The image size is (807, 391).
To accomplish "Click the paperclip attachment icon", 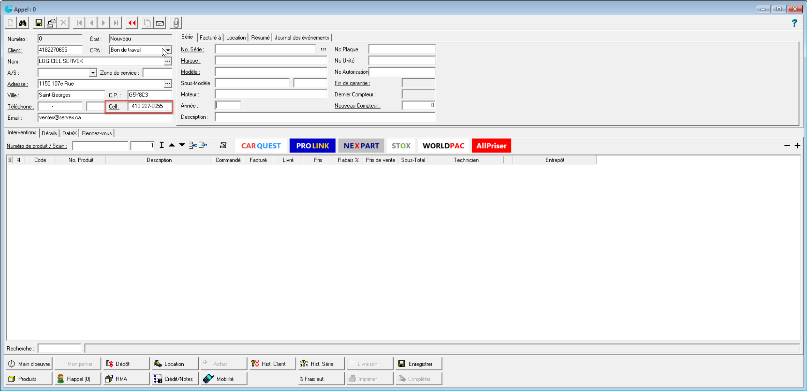I will click(x=176, y=23).
